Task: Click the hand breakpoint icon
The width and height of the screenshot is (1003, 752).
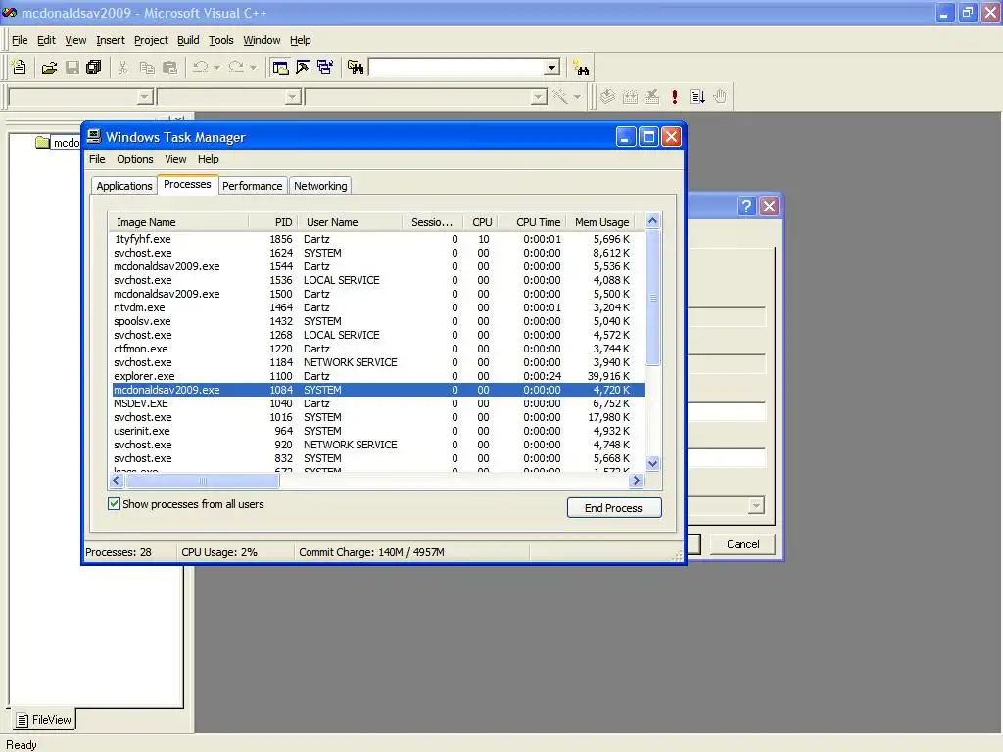Action: [x=720, y=97]
